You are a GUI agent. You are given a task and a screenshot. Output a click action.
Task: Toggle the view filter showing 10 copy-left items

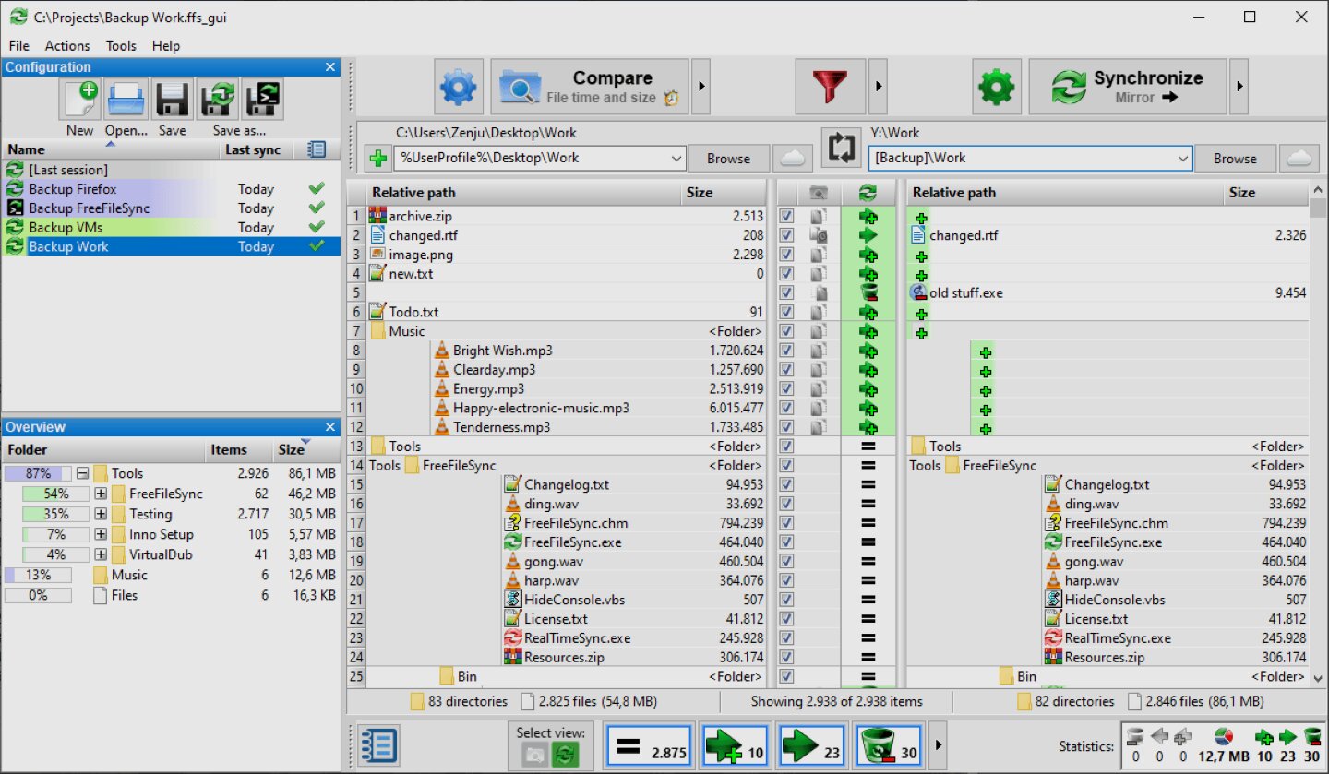(x=734, y=744)
